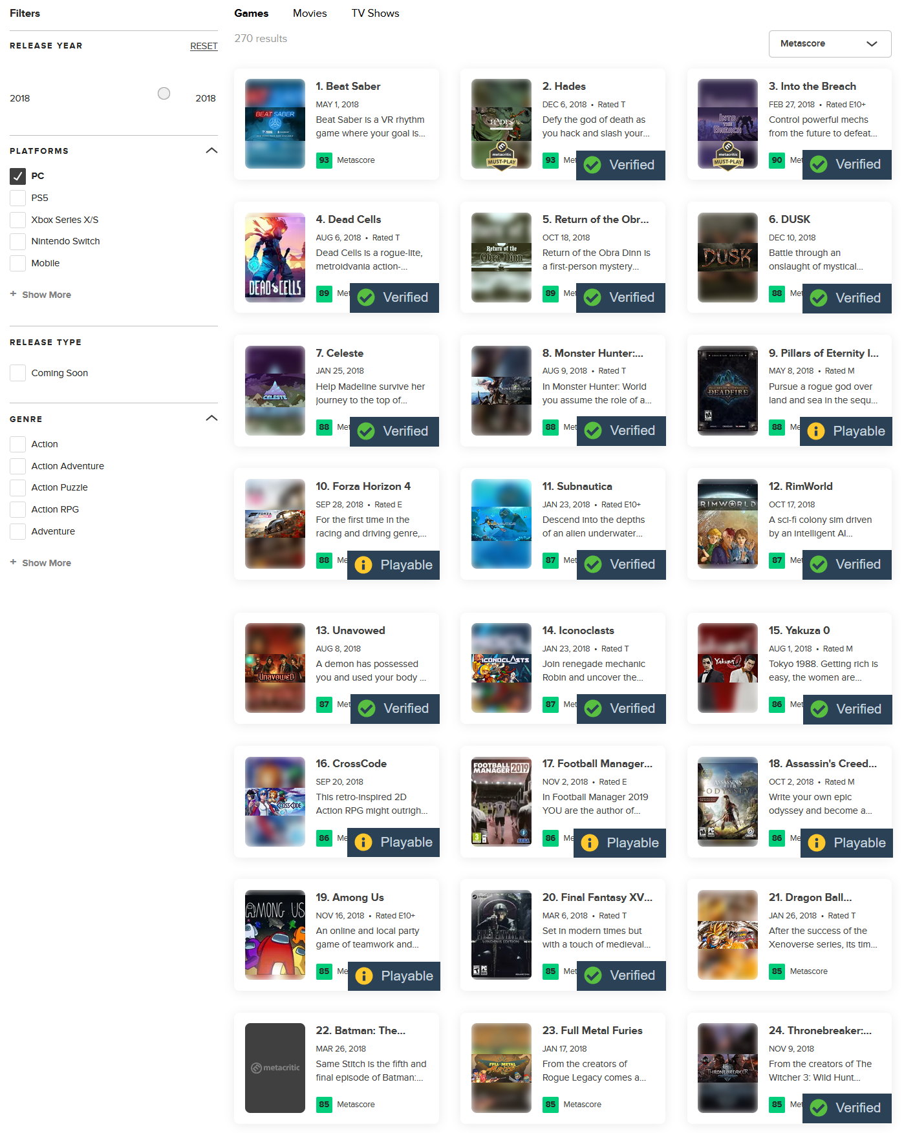This screenshot has height=1133, width=904.
Task: Check the Nintendo Switch platform checkbox
Action: [x=18, y=241]
